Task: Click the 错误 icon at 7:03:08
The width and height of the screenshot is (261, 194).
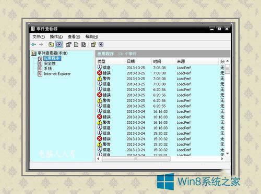Action: pos(100,73)
